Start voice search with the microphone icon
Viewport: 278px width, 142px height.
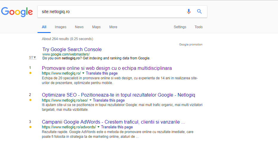tap(189, 12)
